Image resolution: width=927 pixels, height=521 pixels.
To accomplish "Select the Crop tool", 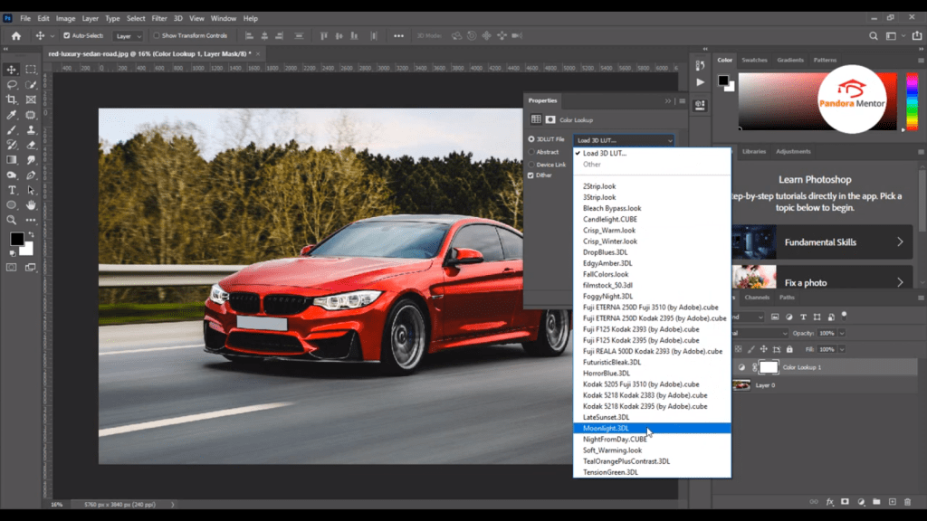I will point(12,99).
